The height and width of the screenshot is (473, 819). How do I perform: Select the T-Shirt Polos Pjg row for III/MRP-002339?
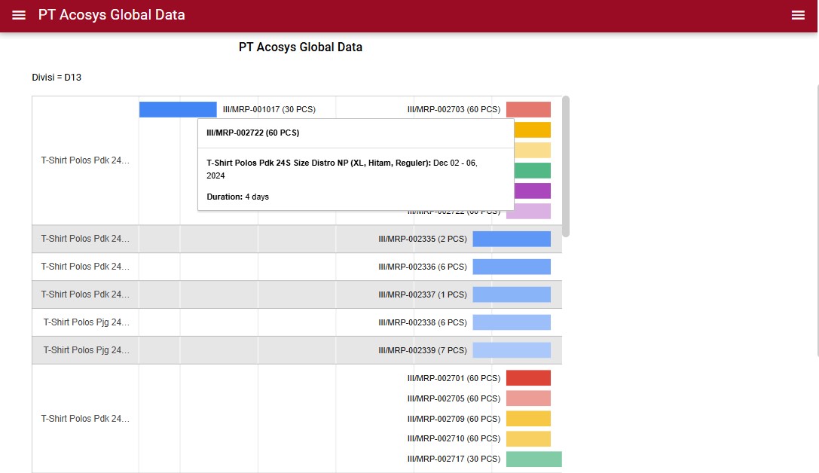pyautogui.click(x=86, y=350)
